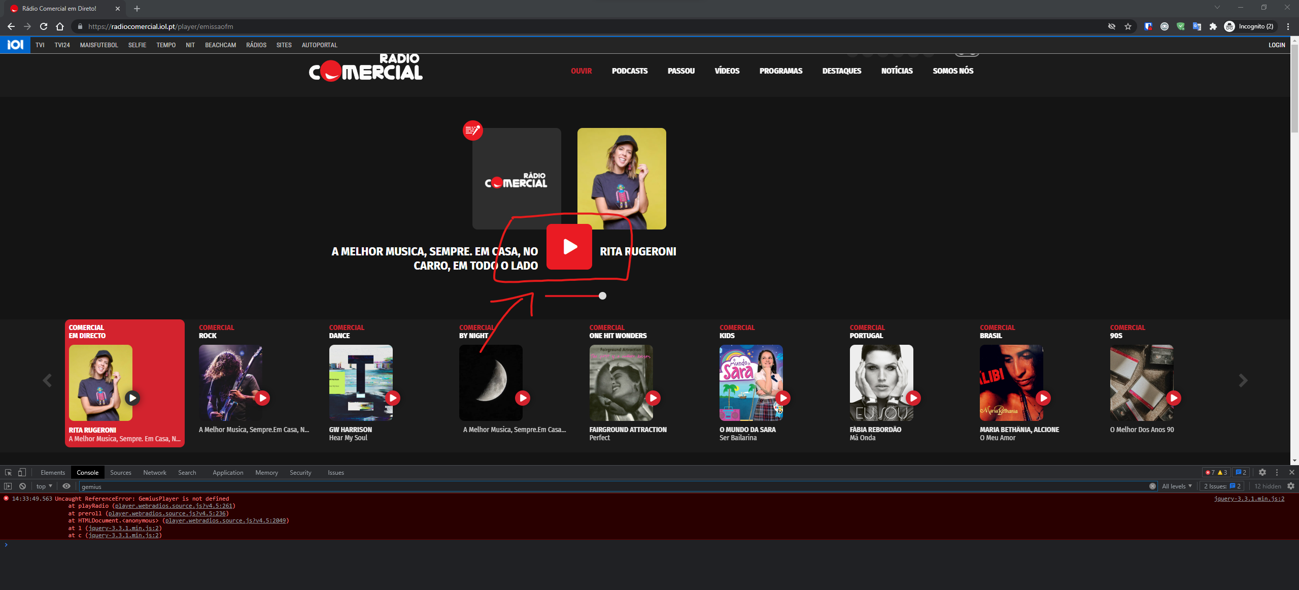This screenshot has width=1299, height=590.
Task: Clear the console with the clear icon
Action: tap(22, 486)
